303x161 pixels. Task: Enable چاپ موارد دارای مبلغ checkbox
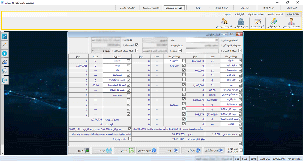coord(241,150)
